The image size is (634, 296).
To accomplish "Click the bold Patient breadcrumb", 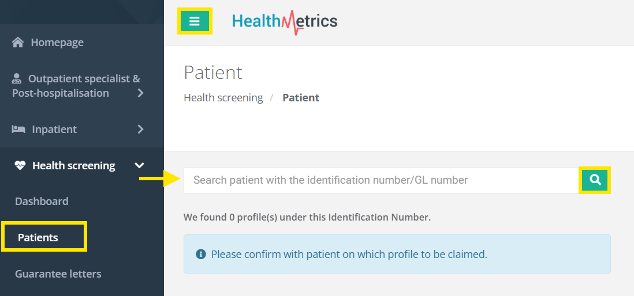I will [301, 98].
